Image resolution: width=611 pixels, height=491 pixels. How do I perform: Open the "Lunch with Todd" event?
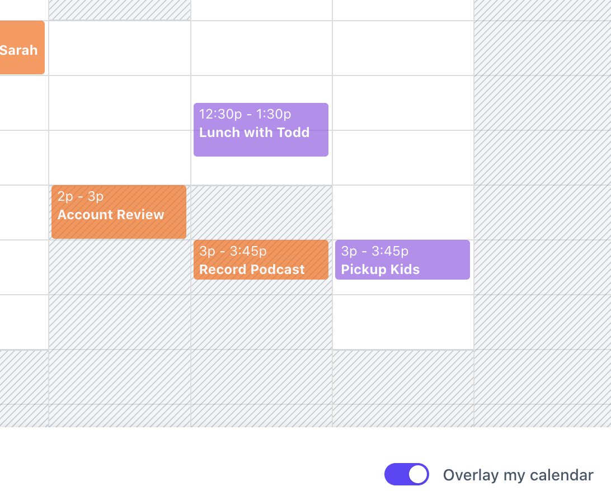(x=261, y=129)
